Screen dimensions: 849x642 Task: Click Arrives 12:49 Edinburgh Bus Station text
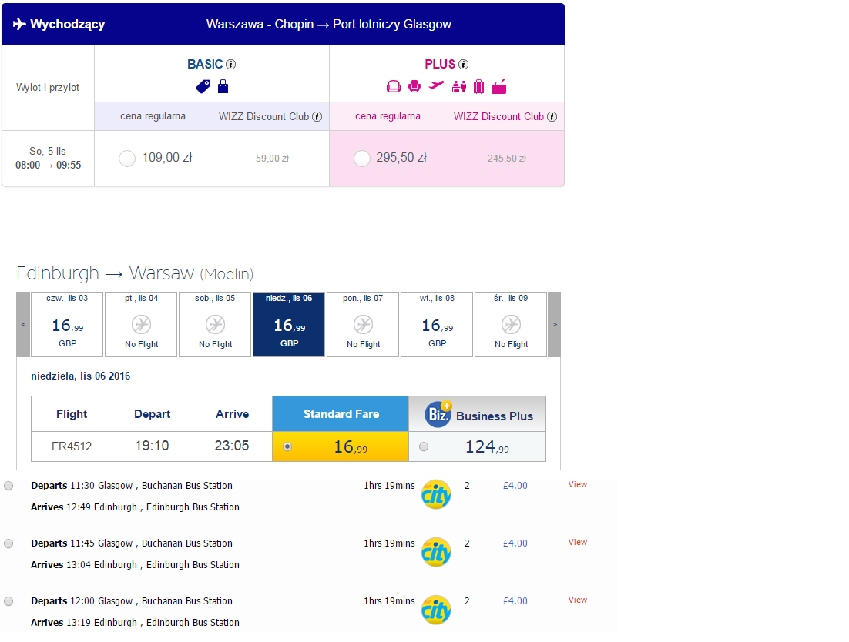coord(135,507)
